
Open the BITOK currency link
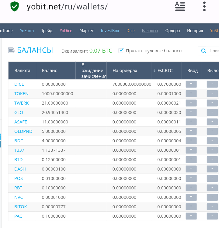(20, 207)
